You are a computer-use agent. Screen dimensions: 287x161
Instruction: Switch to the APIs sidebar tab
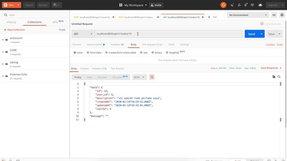58,22
